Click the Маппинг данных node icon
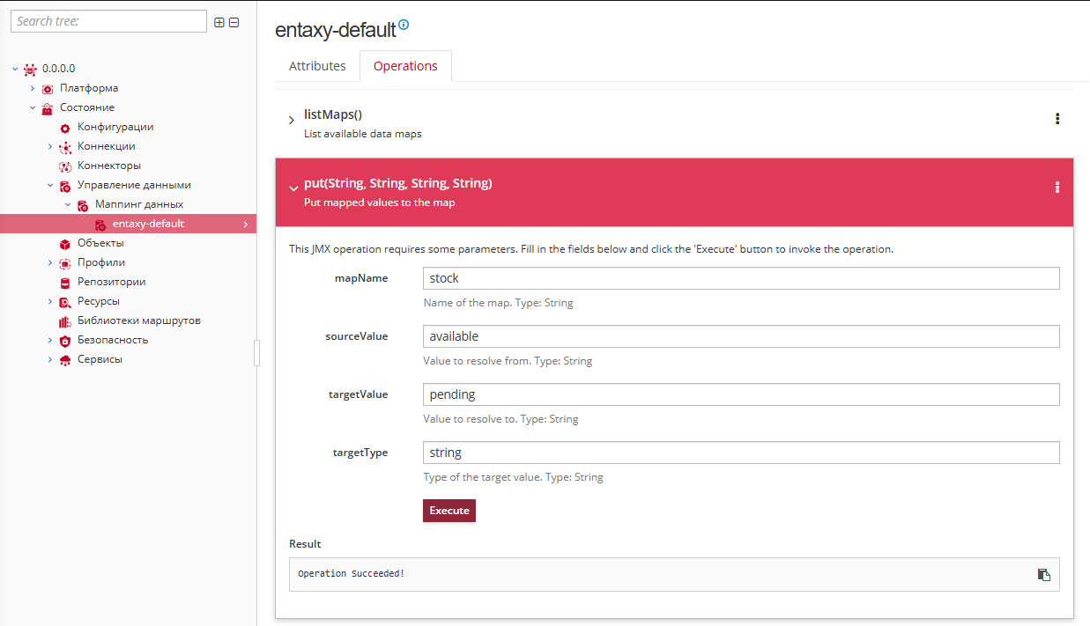This screenshot has height=626, width=1090. click(x=83, y=203)
